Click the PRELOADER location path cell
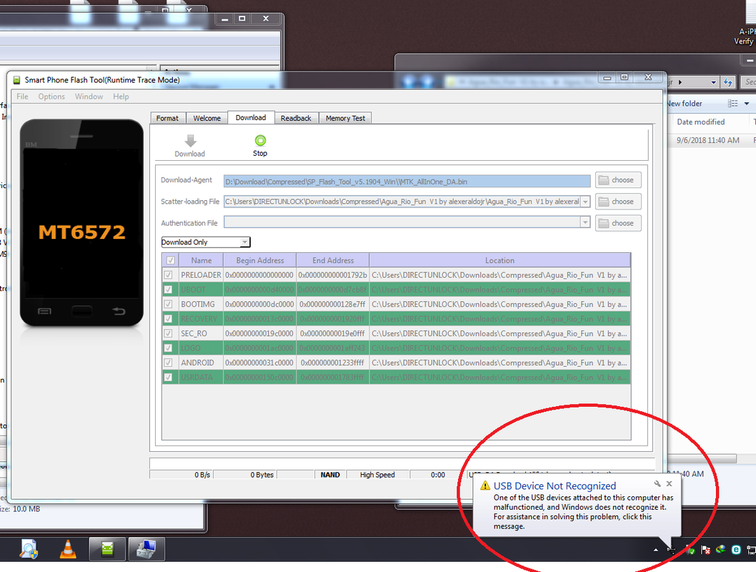The width and height of the screenshot is (756, 572). (499, 275)
